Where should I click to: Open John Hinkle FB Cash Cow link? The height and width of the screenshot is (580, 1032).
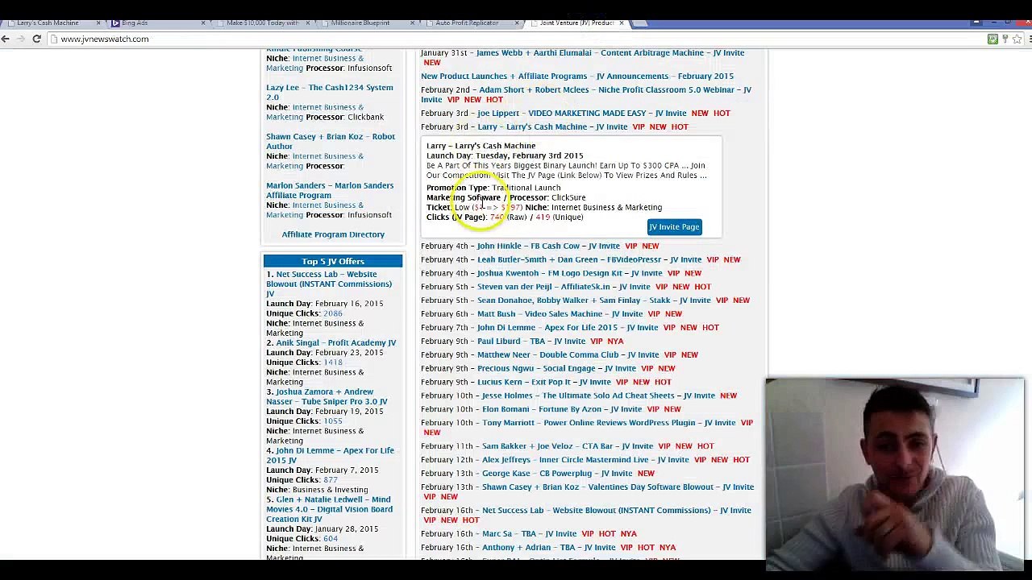tap(548, 246)
